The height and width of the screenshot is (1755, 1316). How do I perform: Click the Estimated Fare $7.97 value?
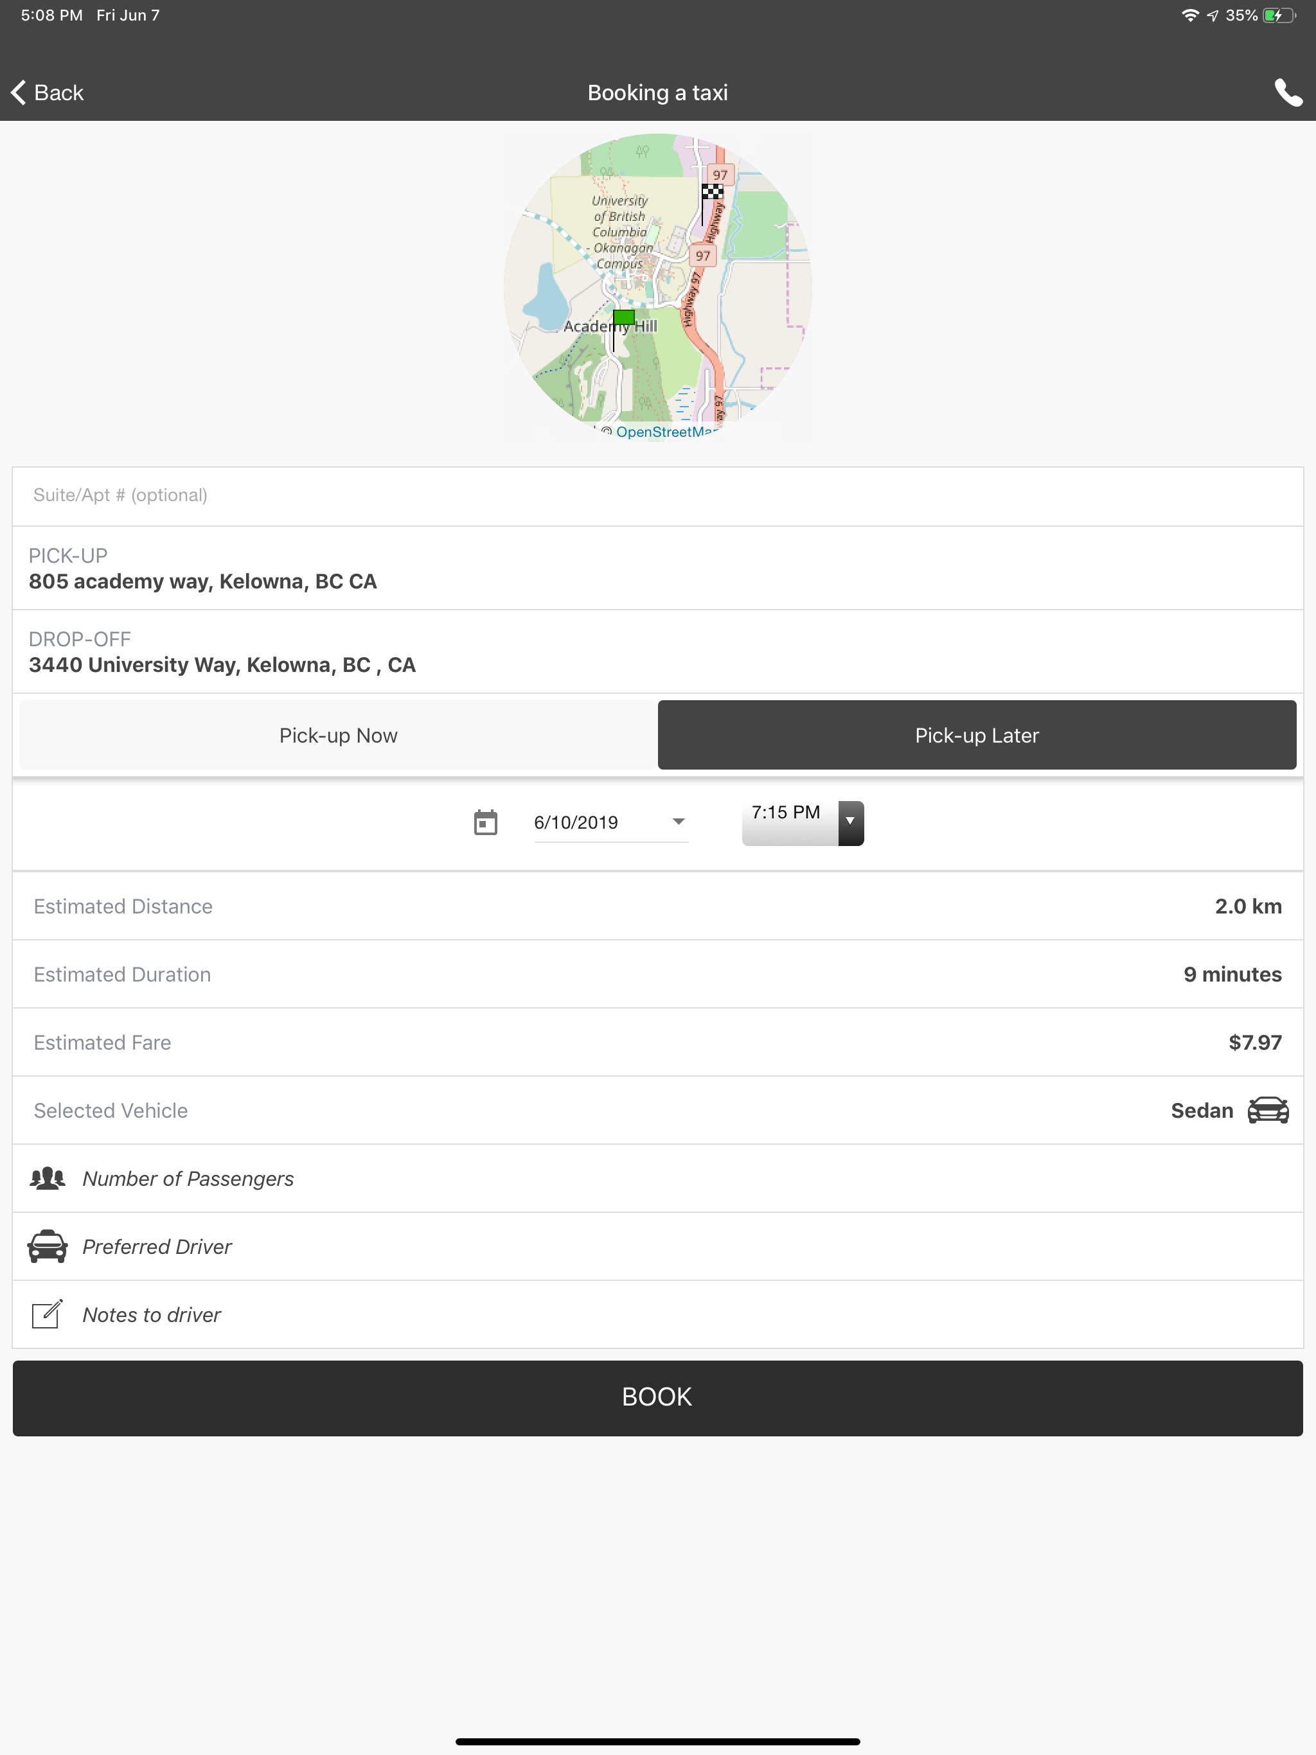click(x=1255, y=1043)
